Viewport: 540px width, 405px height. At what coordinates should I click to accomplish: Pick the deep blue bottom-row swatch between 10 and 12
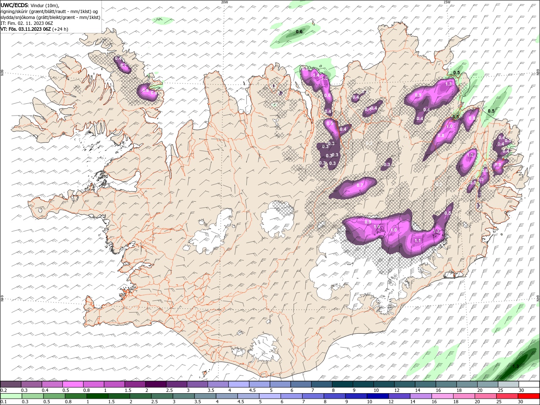coord(378,396)
